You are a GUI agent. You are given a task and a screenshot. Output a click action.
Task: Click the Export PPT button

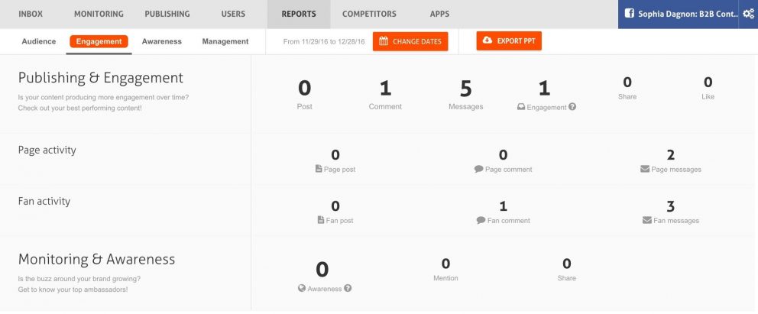509,40
